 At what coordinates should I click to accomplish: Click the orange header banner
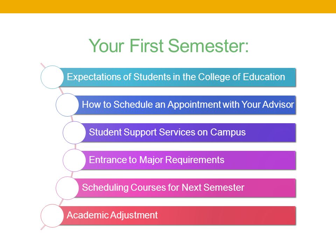[168, 6]
